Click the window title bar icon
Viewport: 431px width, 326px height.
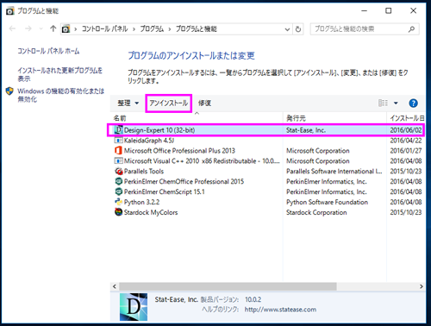[x=10, y=11]
